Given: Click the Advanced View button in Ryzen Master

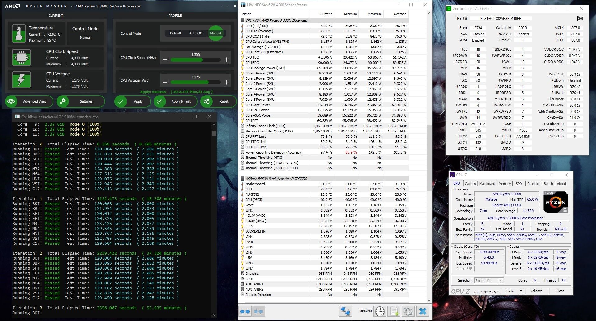Looking at the screenshot, I should coord(29,101).
